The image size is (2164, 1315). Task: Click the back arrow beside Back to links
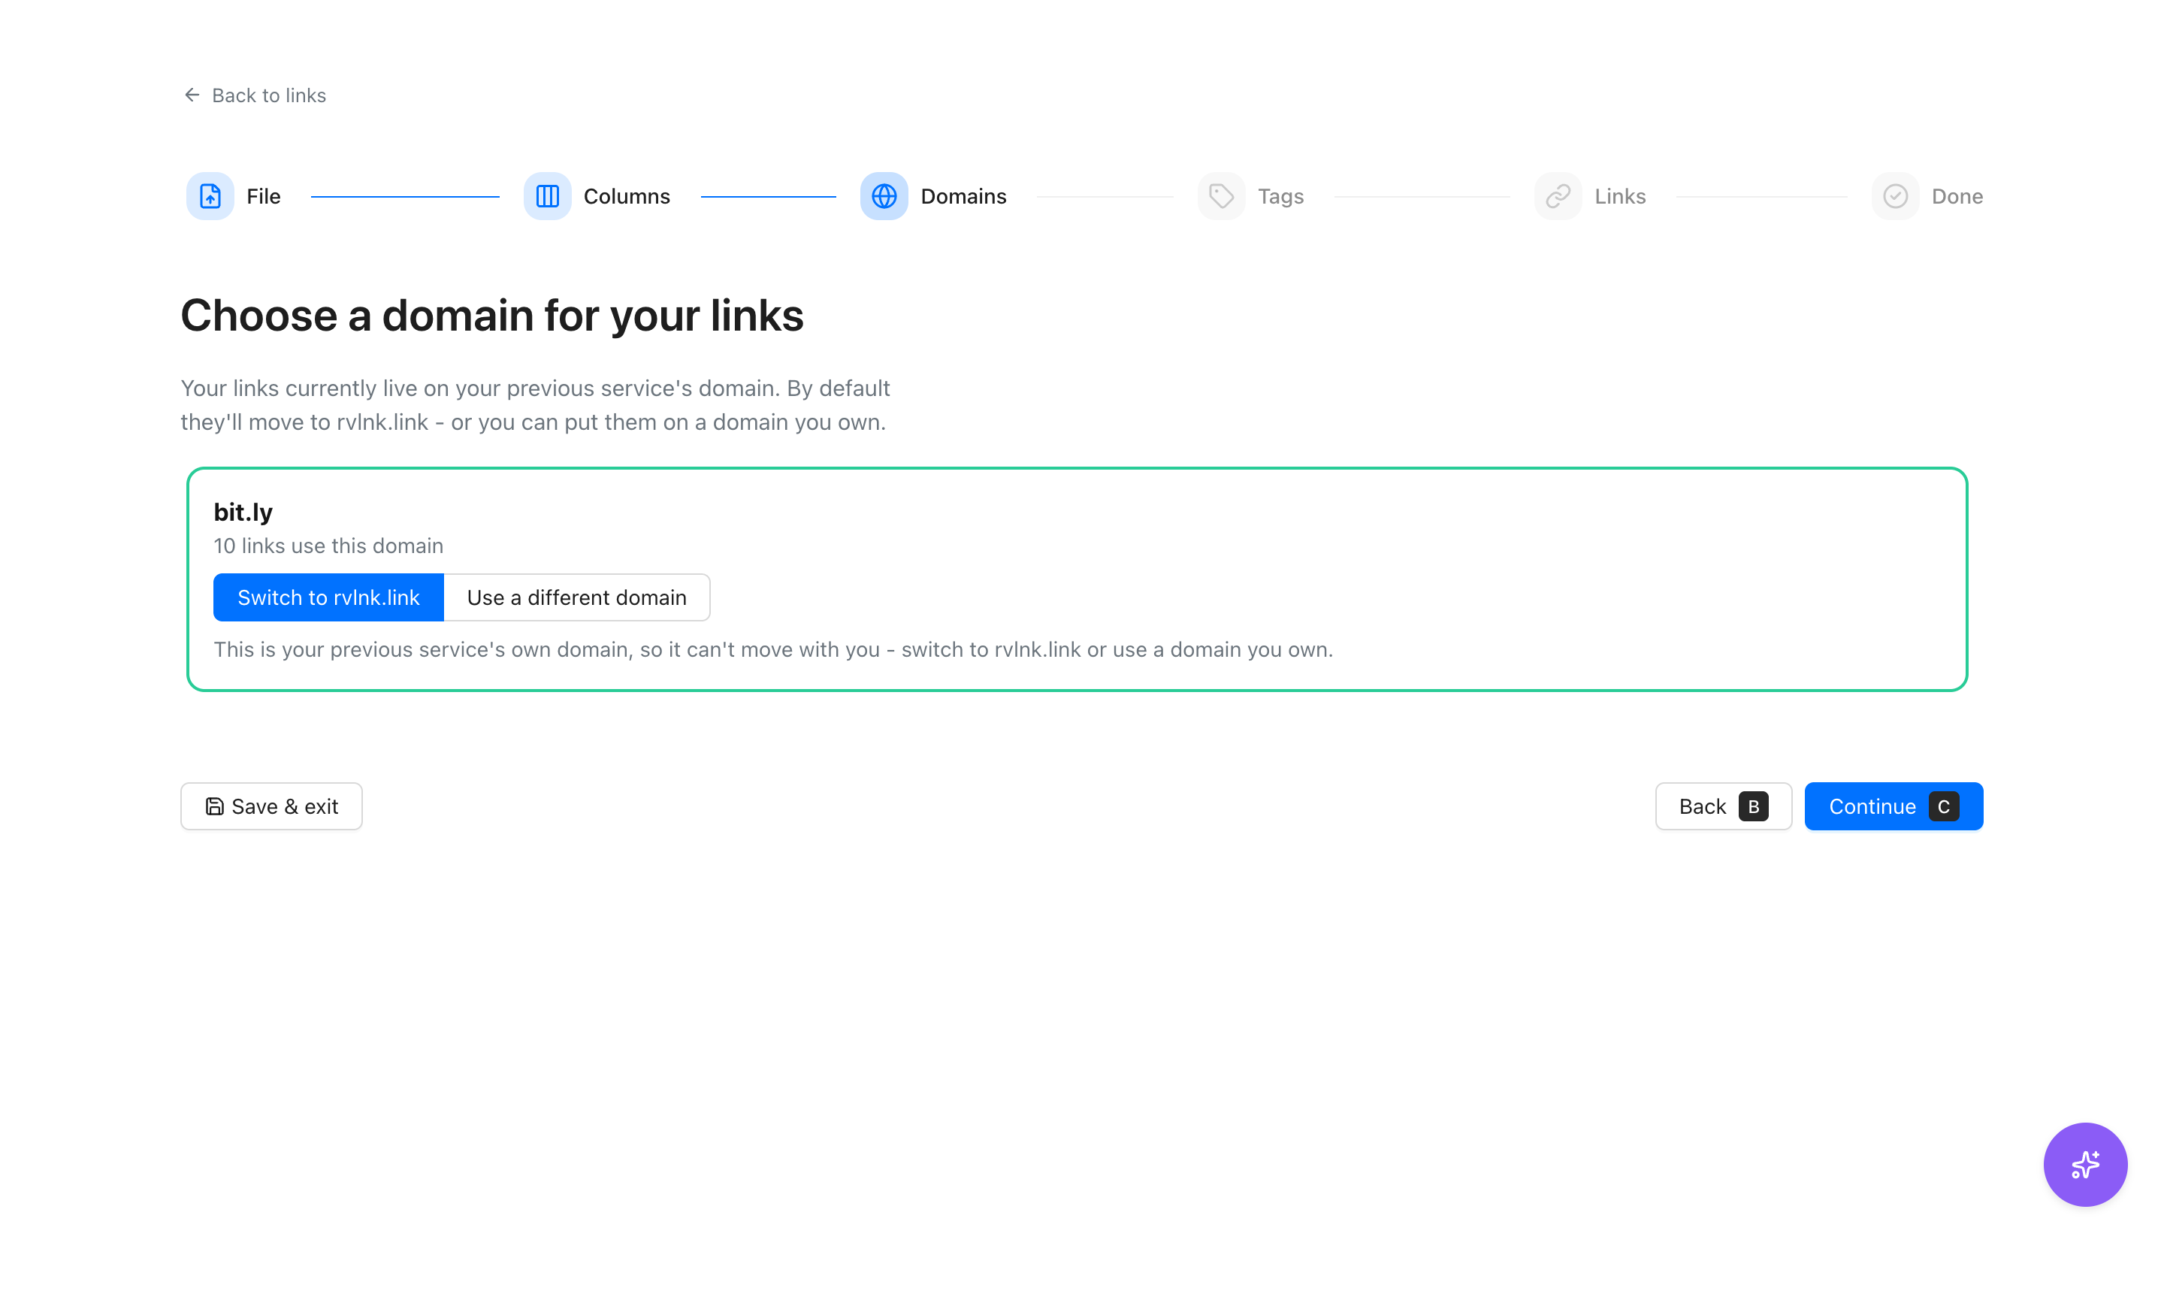[x=192, y=95]
